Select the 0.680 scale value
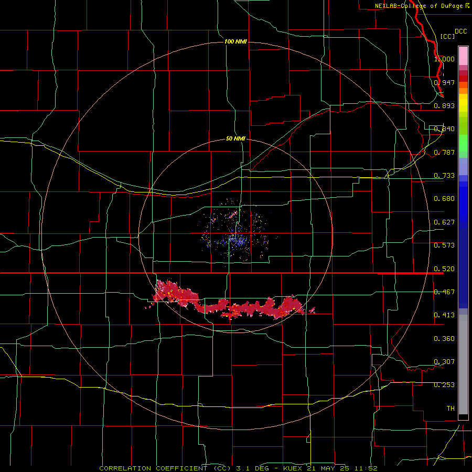The image size is (472, 472). [444, 199]
